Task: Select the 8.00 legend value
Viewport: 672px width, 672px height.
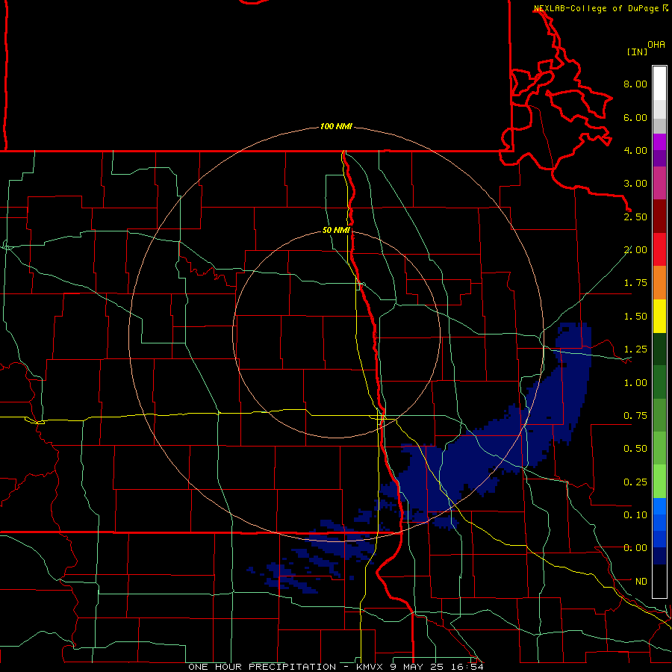Action: (x=635, y=84)
